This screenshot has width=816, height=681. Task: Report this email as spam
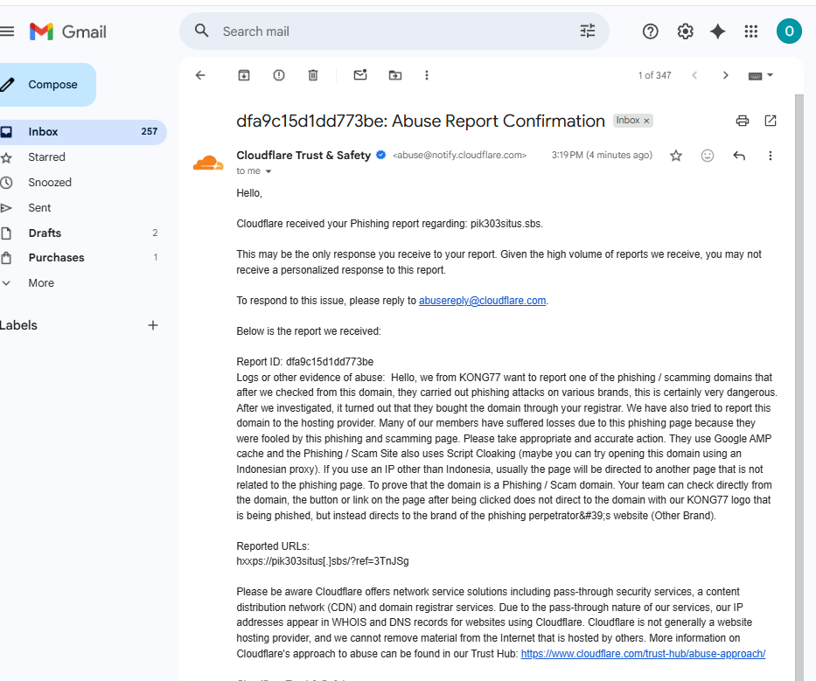pos(279,75)
